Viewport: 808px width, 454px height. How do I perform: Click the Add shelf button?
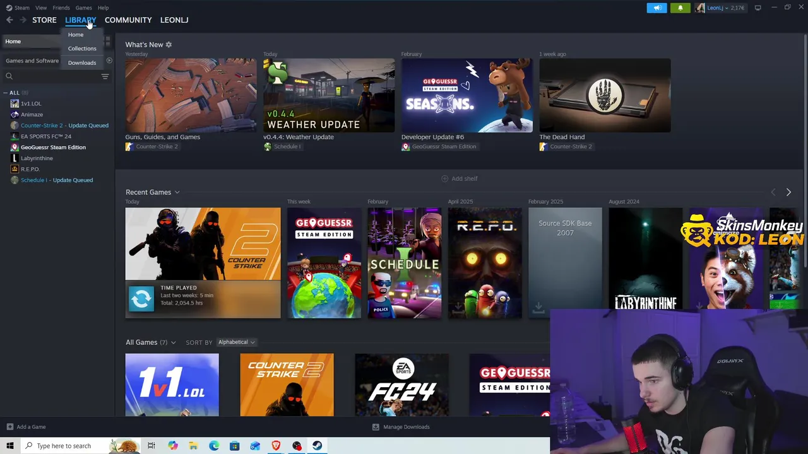point(459,178)
